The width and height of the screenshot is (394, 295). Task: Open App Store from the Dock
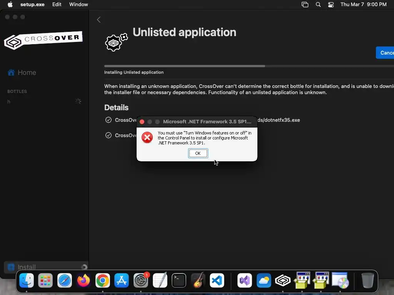coord(122,280)
